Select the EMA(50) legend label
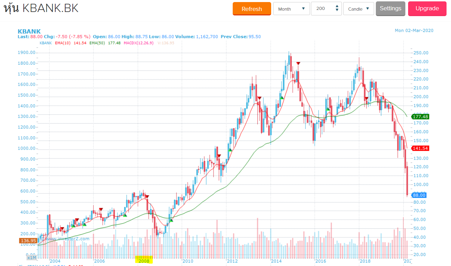Image resolution: width=451 pixels, height=266 pixels. [x=97, y=43]
